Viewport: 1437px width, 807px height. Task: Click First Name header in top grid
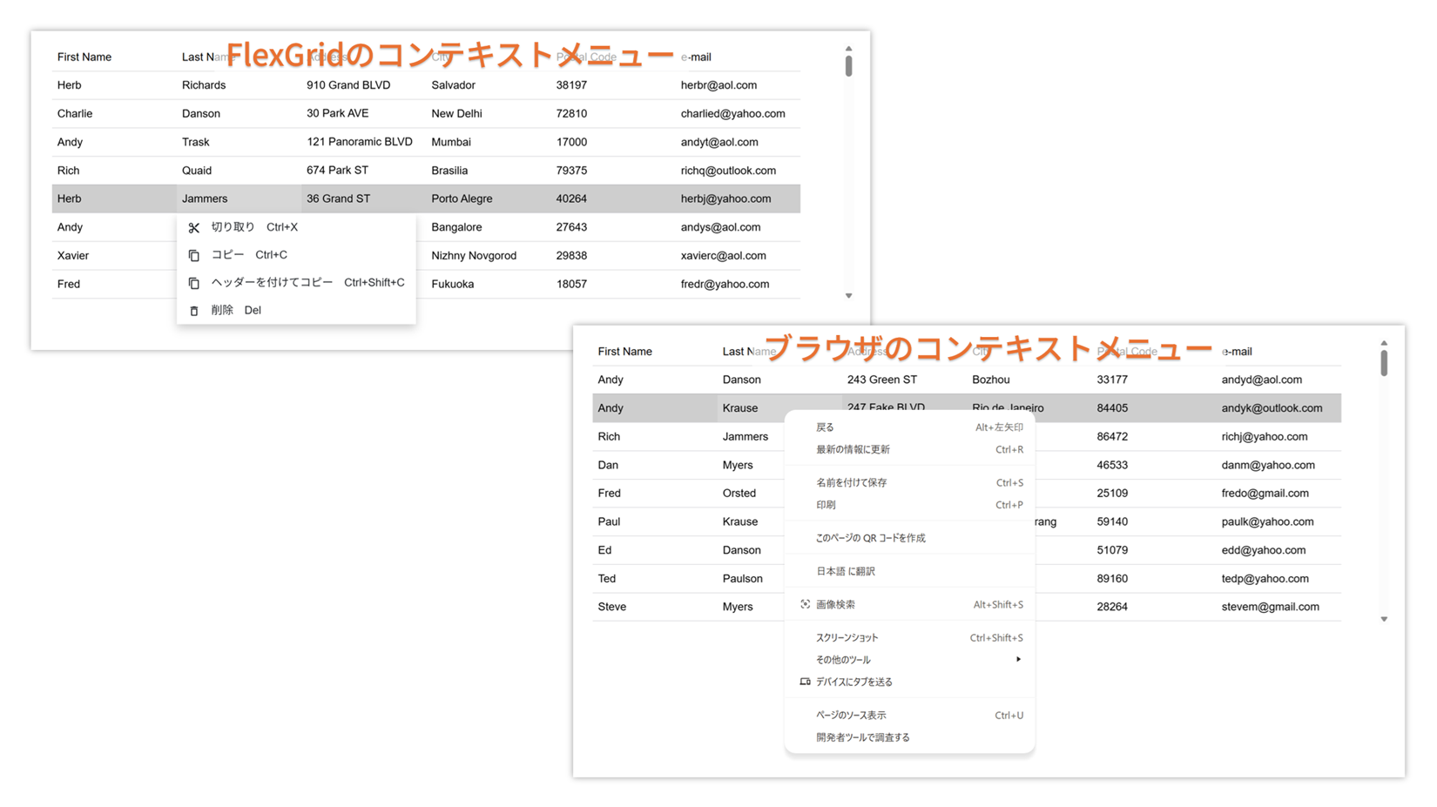84,57
